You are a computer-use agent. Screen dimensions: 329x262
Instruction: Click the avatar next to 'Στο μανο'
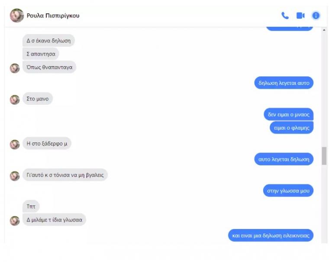point(15,100)
